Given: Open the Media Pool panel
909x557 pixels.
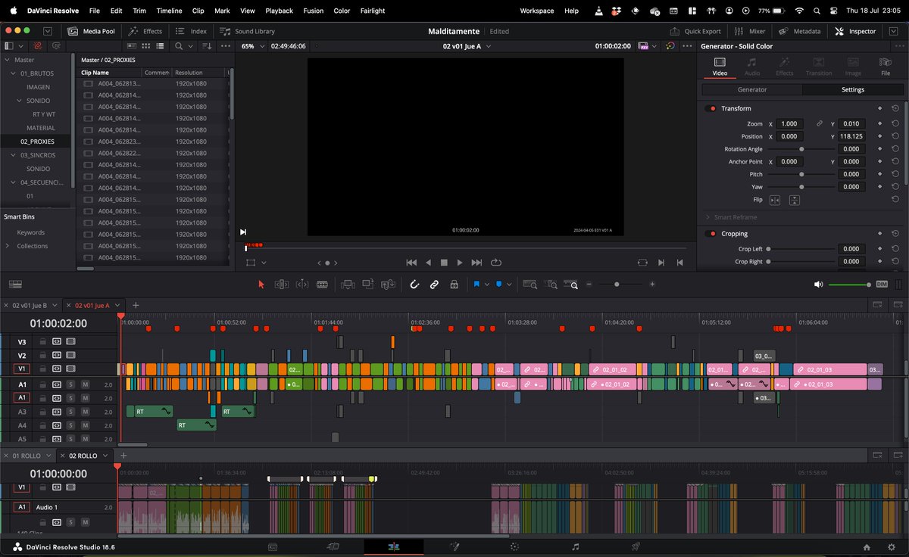Looking at the screenshot, I should 92,31.
